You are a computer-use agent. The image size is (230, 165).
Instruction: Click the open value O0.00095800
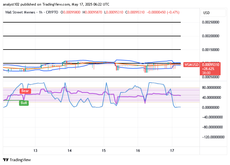tap(71, 12)
